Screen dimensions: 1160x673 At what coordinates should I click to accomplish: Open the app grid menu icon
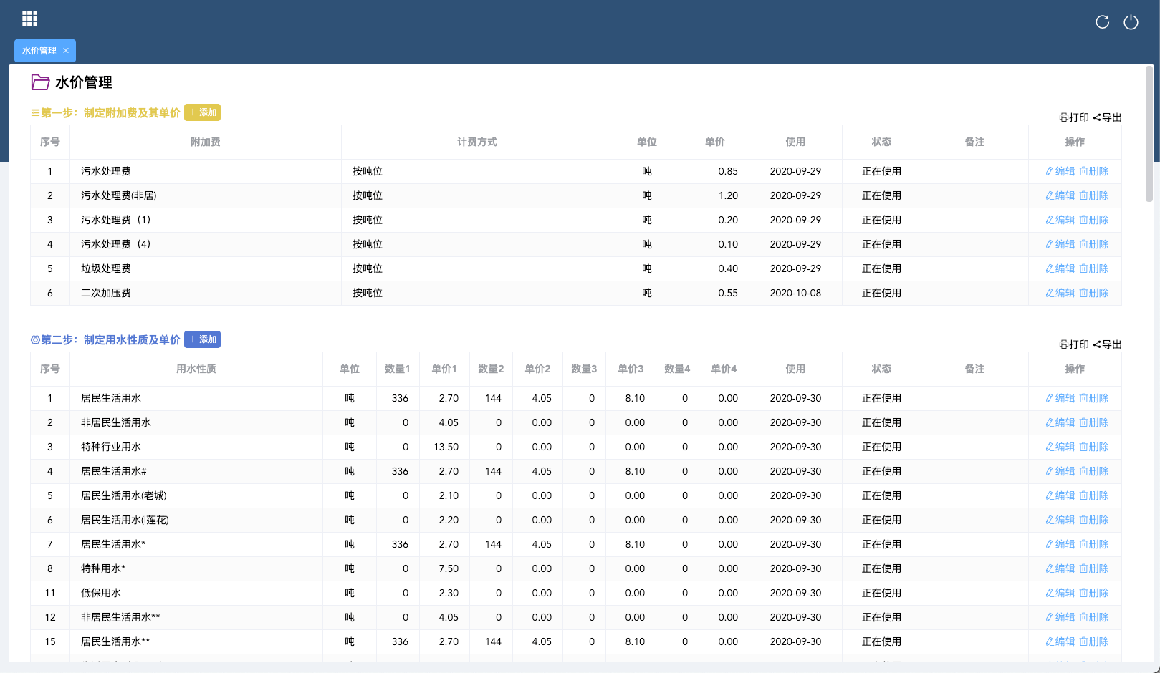point(29,19)
